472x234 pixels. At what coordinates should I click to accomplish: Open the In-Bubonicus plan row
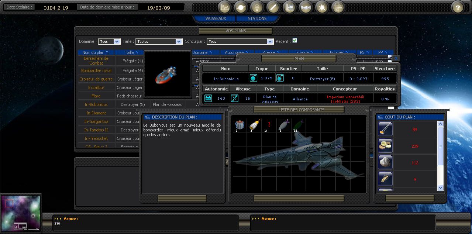coord(96,104)
